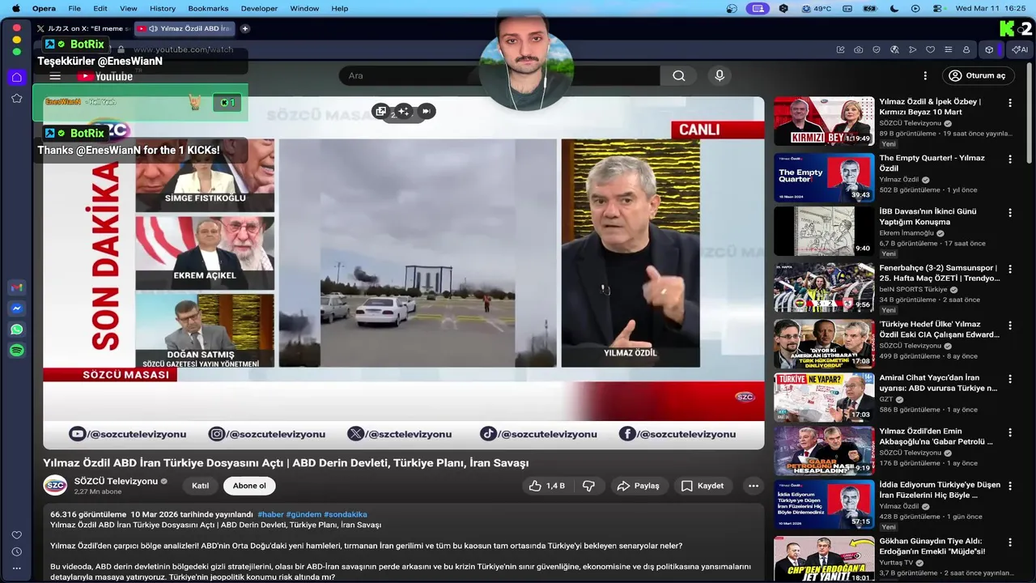Open options menu for The Empty Quarter video
Image resolution: width=1036 pixels, height=583 pixels.
pyautogui.click(x=1009, y=160)
